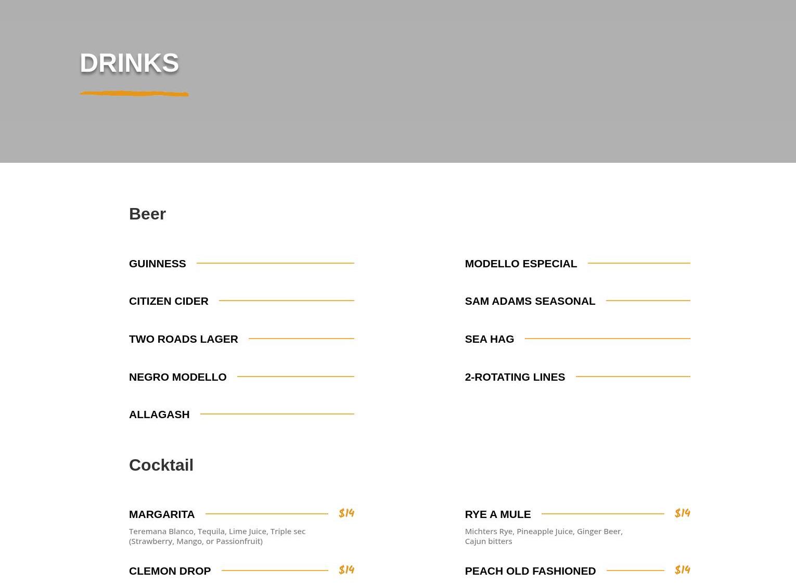Click the Peach Old Fashioned title
Image resolution: width=796 pixels, height=583 pixels.
point(530,571)
